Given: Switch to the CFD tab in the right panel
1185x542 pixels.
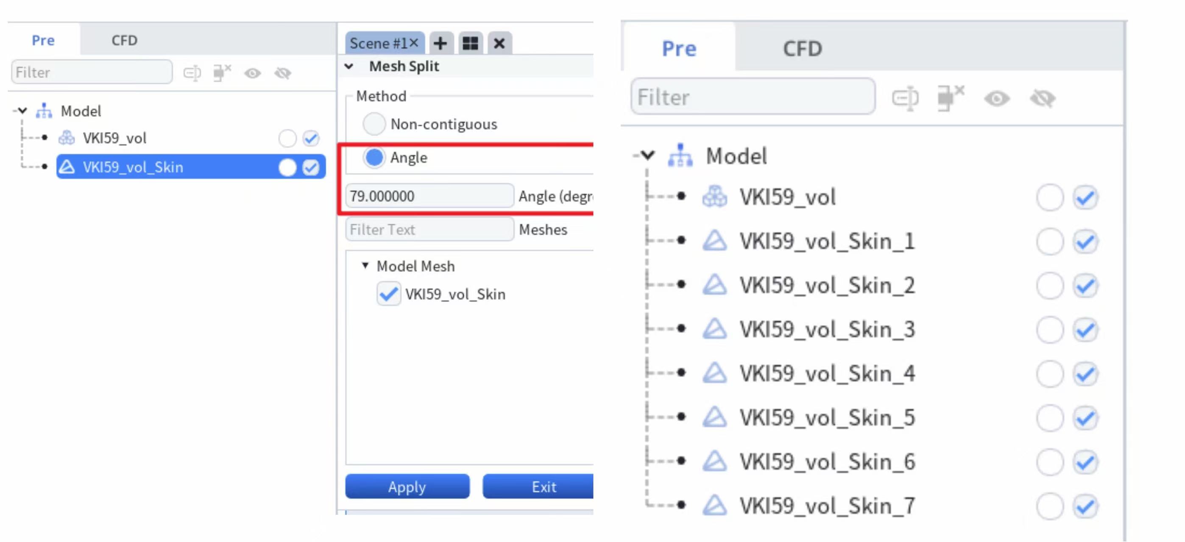Looking at the screenshot, I should pyautogui.click(x=802, y=48).
